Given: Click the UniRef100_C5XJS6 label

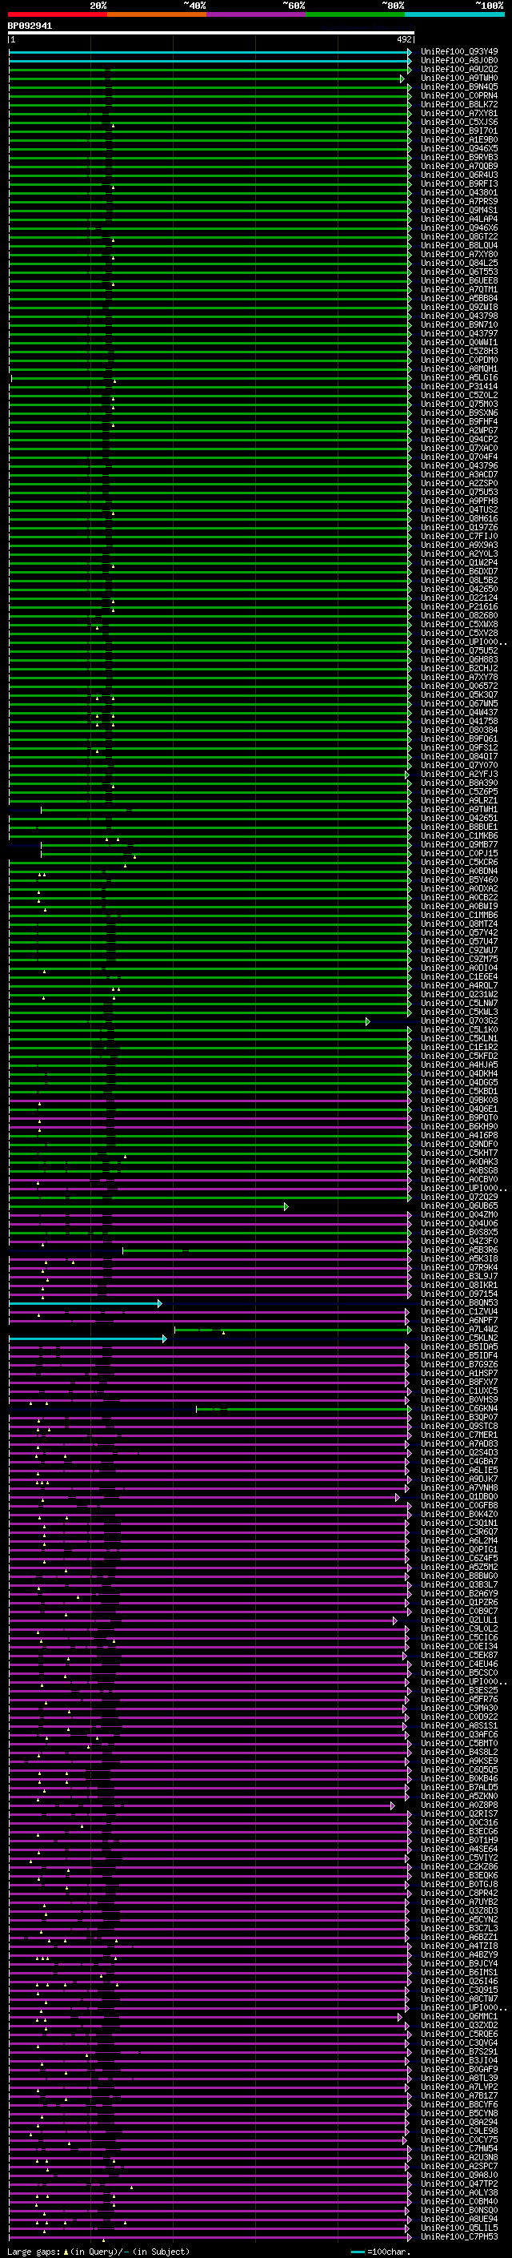Looking at the screenshot, I should pos(459,122).
